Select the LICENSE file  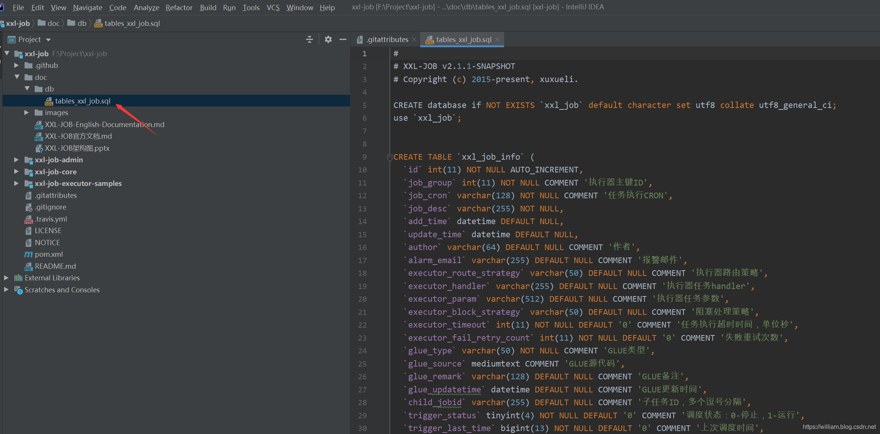pyautogui.click(x=48, y=230)
